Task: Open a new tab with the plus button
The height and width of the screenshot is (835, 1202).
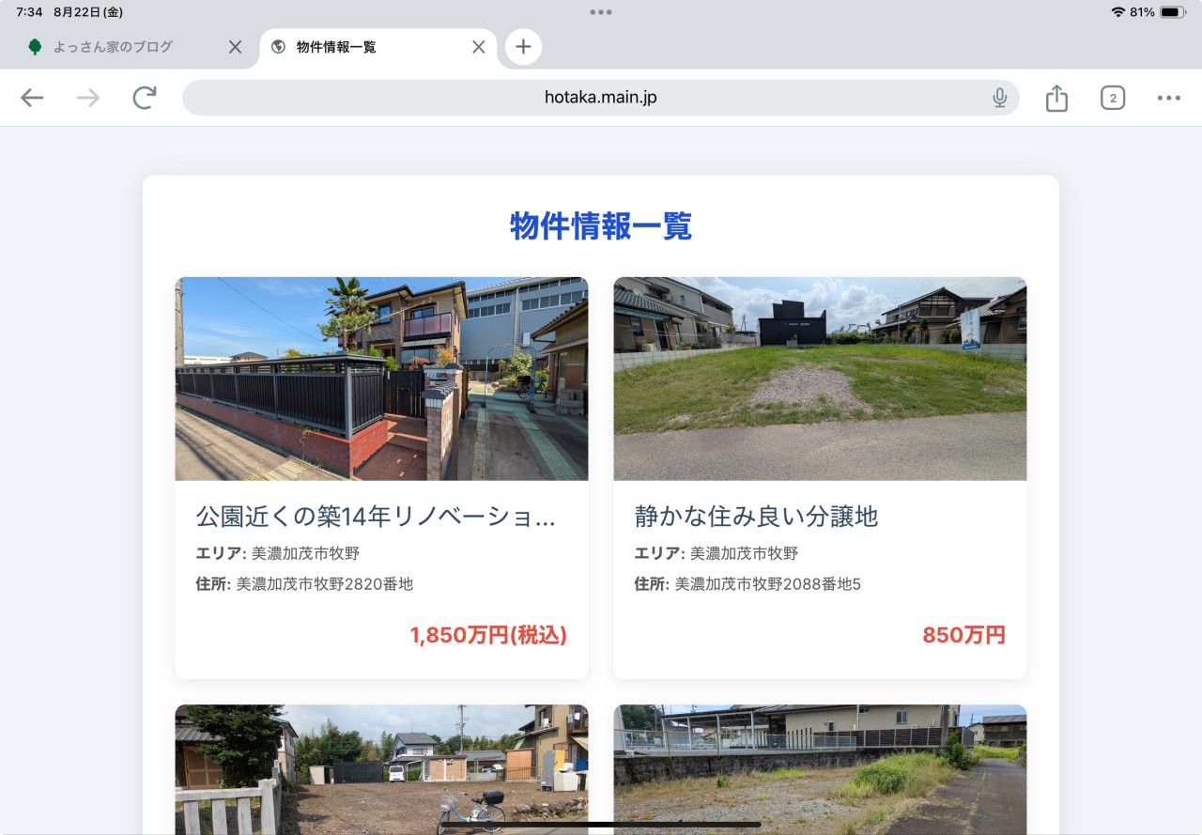Action: pos(523,46)
